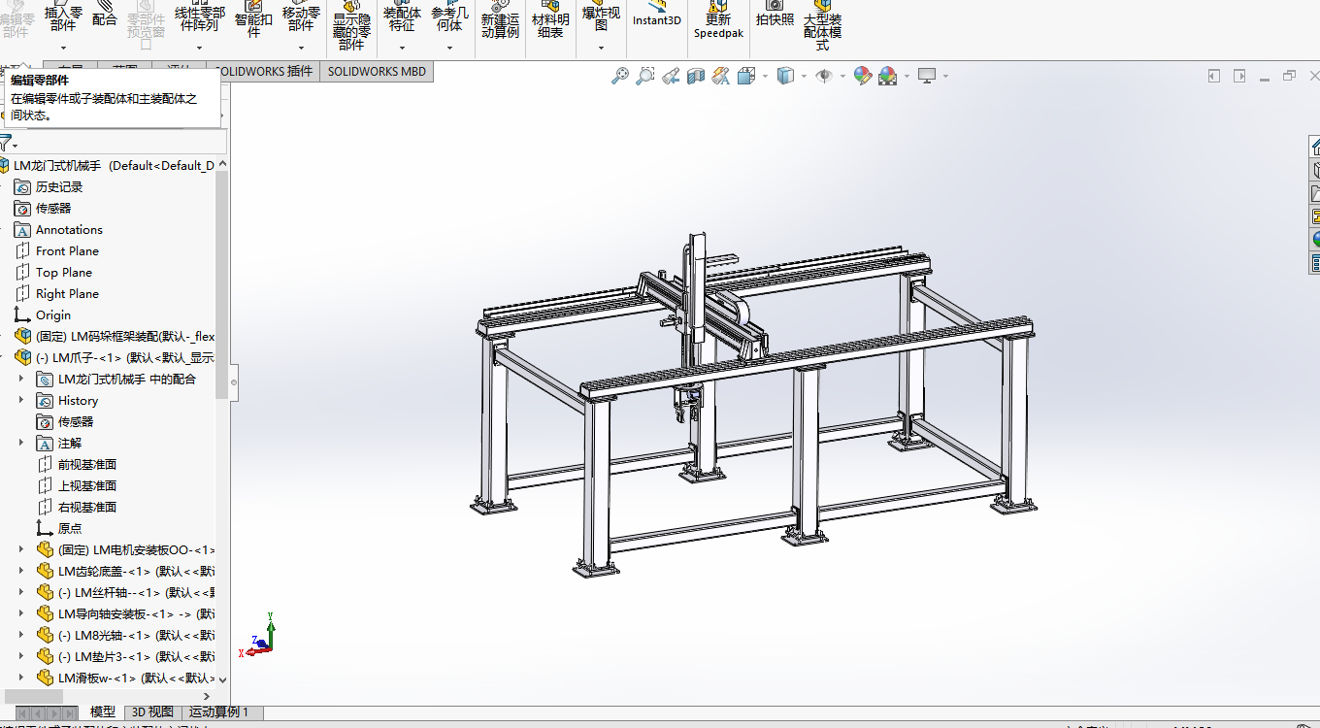Click 显示隐藏的零部件 show hidden components
The image size is (1320, 728).
351,25
